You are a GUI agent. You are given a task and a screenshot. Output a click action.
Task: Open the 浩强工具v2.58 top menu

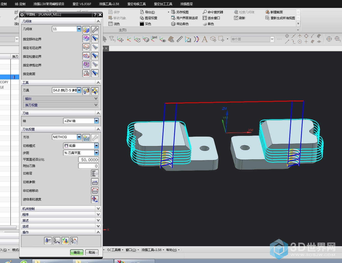click(109, 4)
